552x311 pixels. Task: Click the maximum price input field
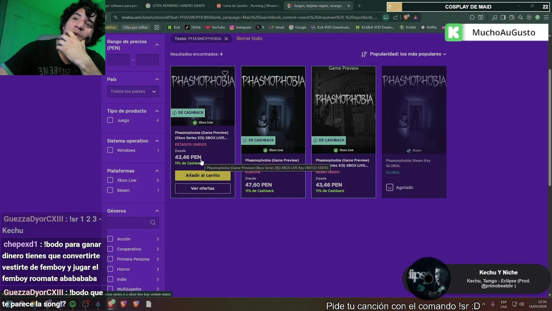pyautogui.click(x=148, y=60)
